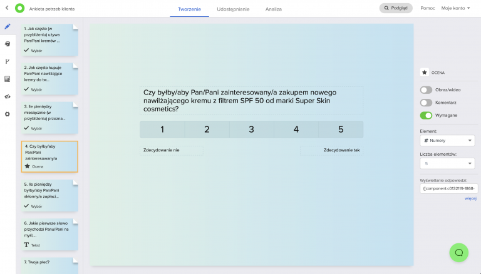Click the Podgląd preview button
Viewport: 481px width, 274px height.
[x=396, y=9]
